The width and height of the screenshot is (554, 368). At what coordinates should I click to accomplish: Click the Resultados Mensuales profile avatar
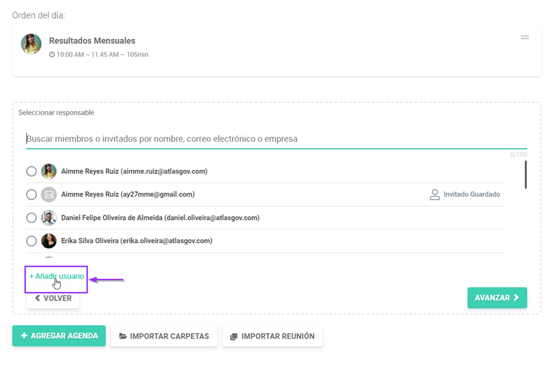31,44
